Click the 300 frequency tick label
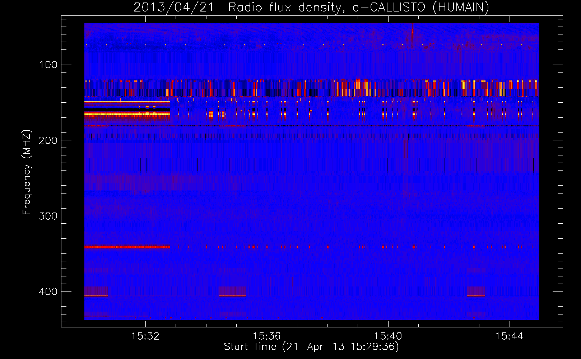581x359 pixels. 48,216
